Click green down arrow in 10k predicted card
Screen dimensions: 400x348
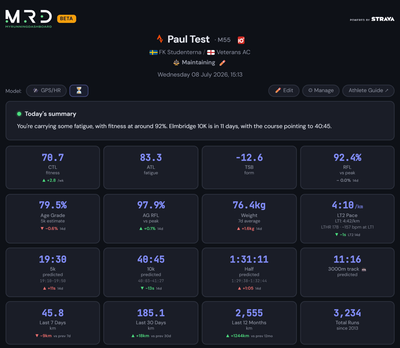[142, 288]
